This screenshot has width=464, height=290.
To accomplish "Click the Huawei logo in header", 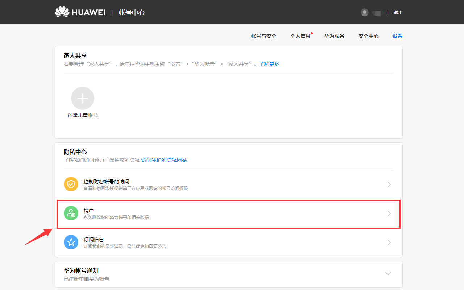I will coord(80,12).
